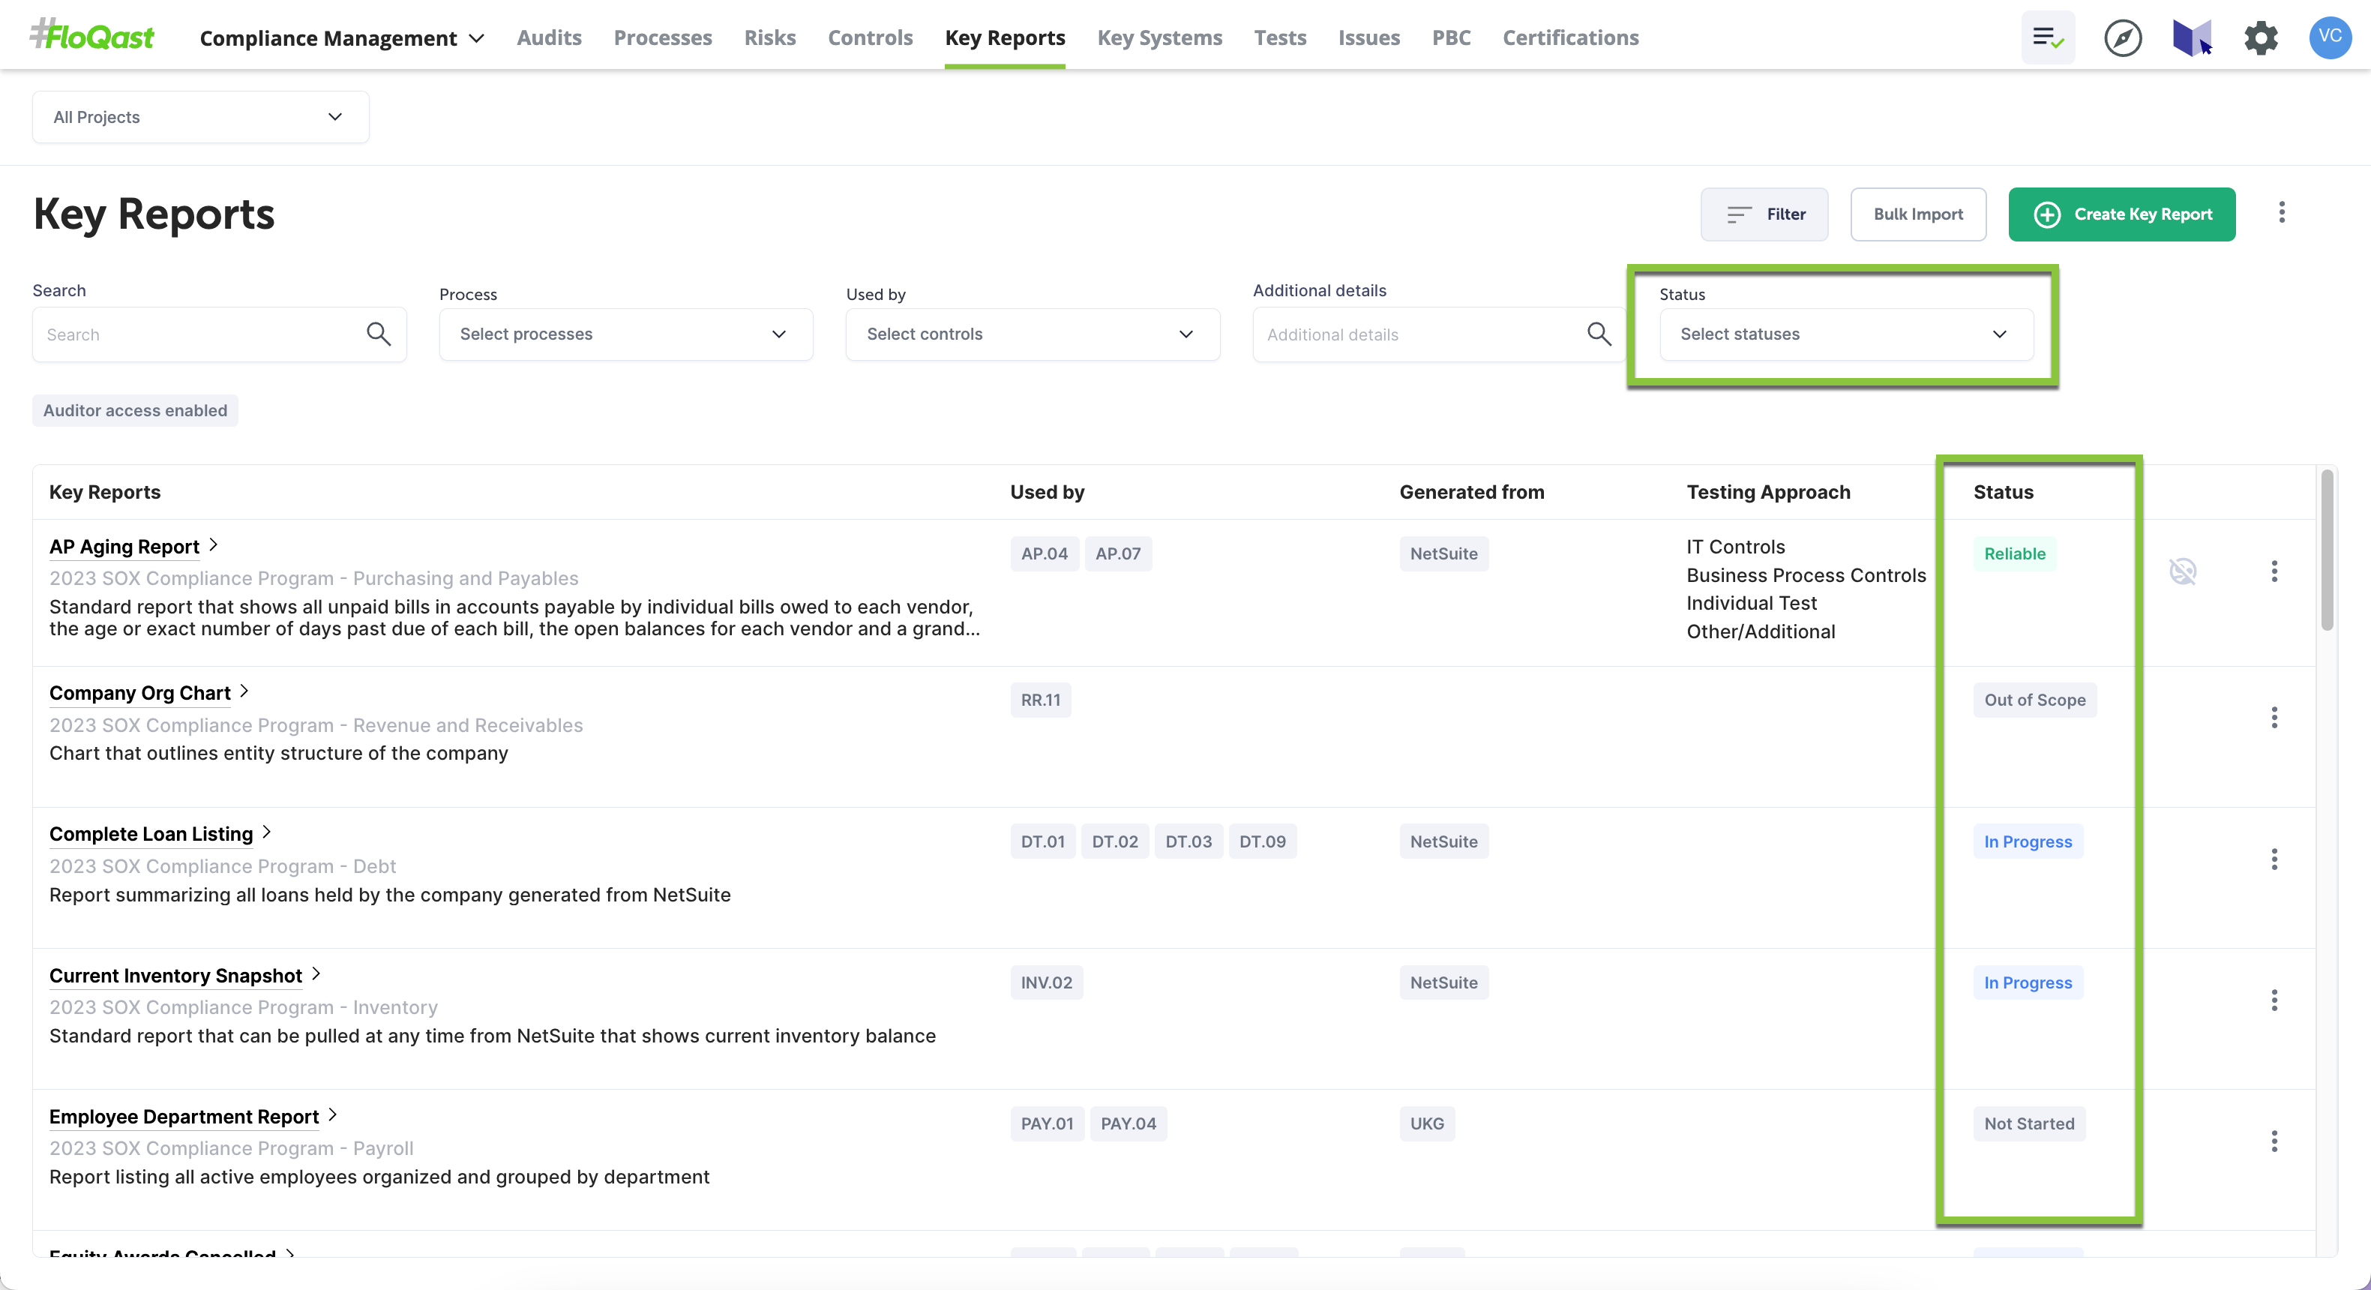Open the Select processes dropdown
Viewport: 2371px width, 1290px height.
pos(626,334)
